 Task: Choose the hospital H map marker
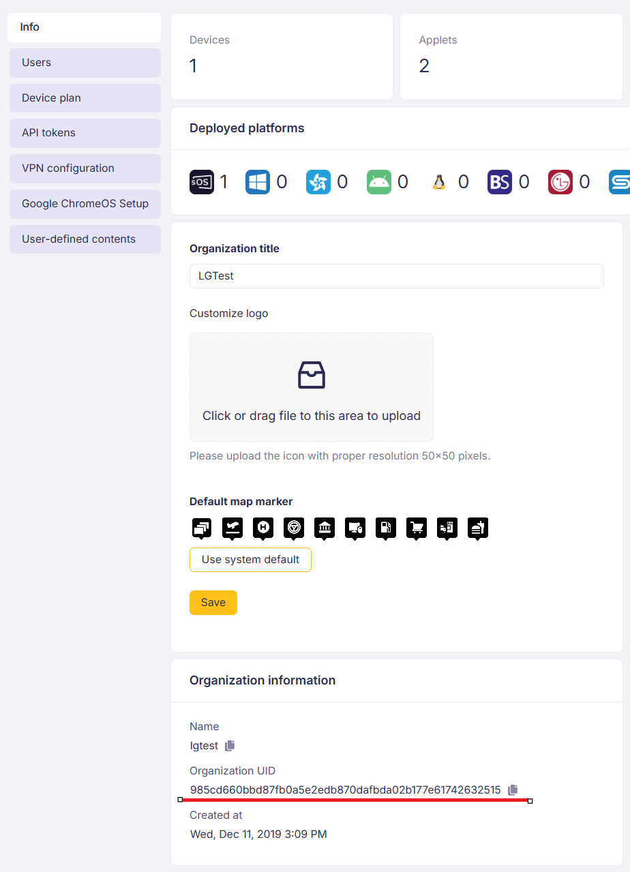coord(263,528)
